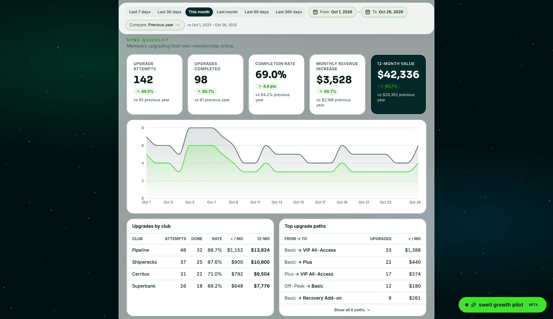
Task: Select the Last 30 days range
Action: pos(169,12)
